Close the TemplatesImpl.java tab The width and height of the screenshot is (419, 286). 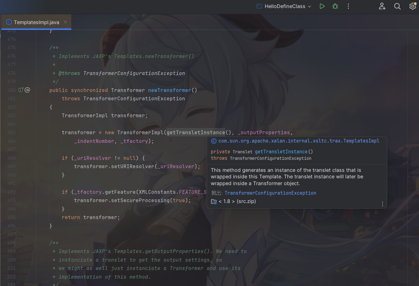pos(65,22)
